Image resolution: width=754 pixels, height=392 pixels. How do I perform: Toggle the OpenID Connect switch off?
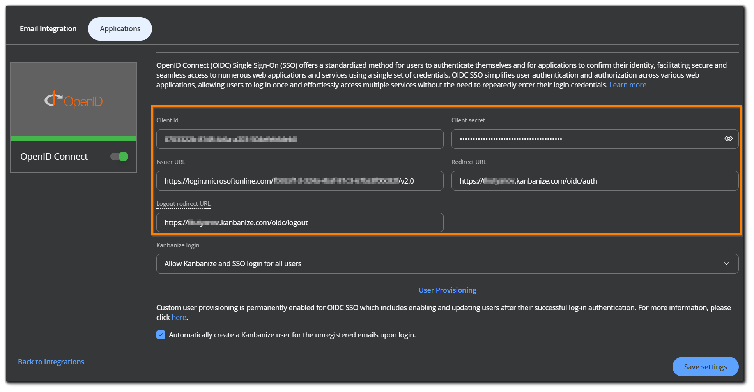pos(119,157)
